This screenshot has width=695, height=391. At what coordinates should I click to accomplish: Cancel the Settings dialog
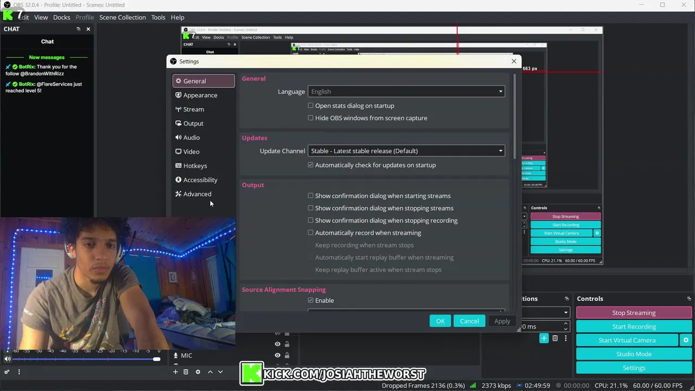469,321
